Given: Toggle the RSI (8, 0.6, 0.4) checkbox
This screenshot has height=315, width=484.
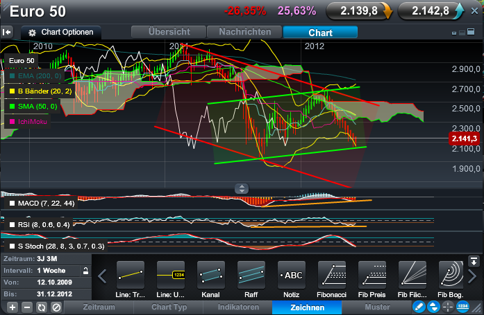Looking at the screenshot, I should (12, 225).
